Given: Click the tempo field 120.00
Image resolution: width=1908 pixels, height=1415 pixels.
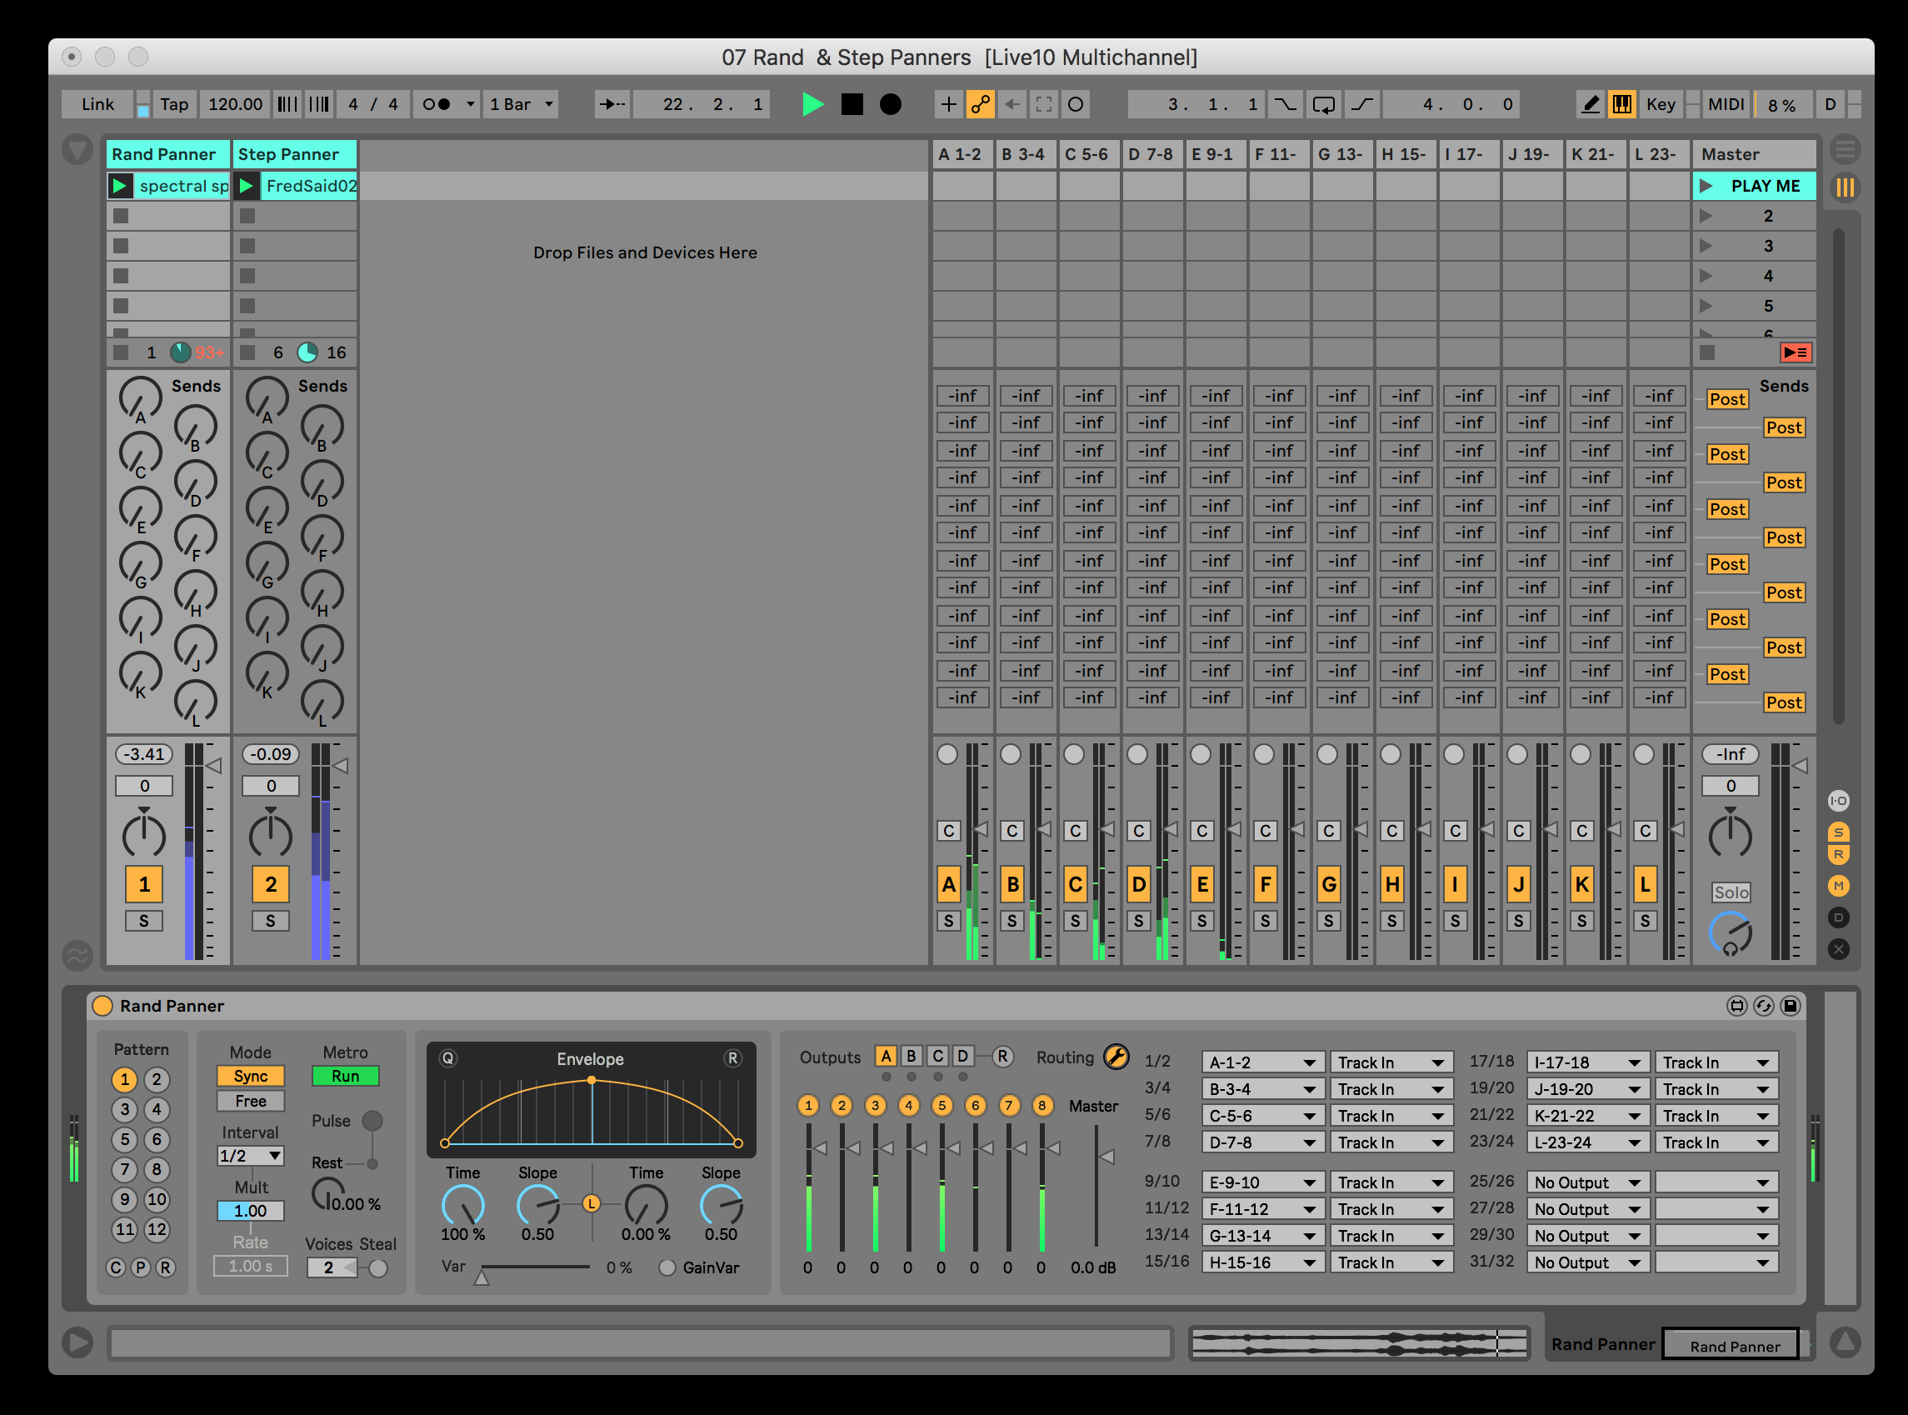Looking at the screenshot, I should pyautogui.click(x=235, y=104).
